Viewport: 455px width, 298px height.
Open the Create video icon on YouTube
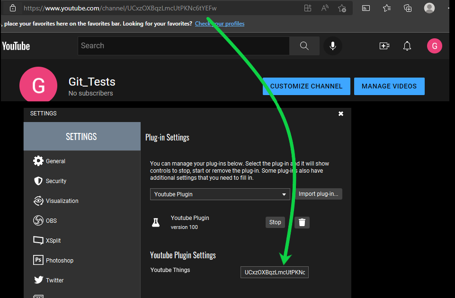[384, 46]
